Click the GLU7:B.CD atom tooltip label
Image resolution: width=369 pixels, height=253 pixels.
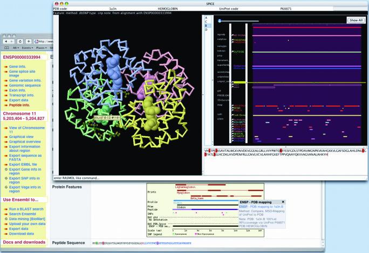pos(107,117)
